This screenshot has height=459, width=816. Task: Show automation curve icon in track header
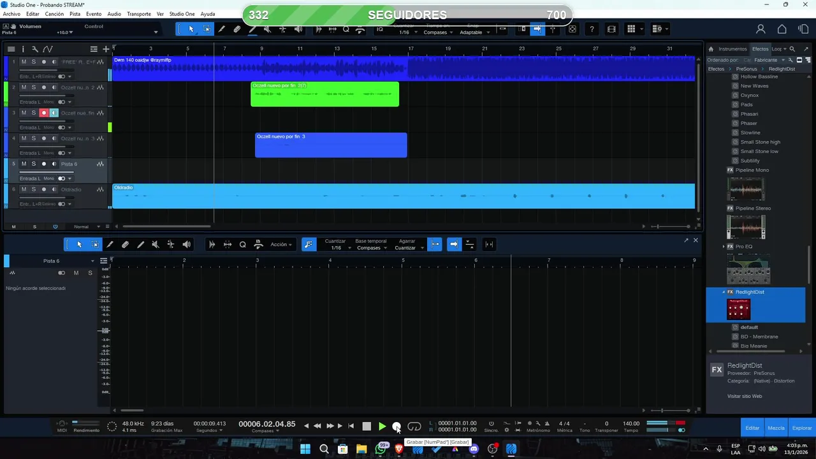48,49
